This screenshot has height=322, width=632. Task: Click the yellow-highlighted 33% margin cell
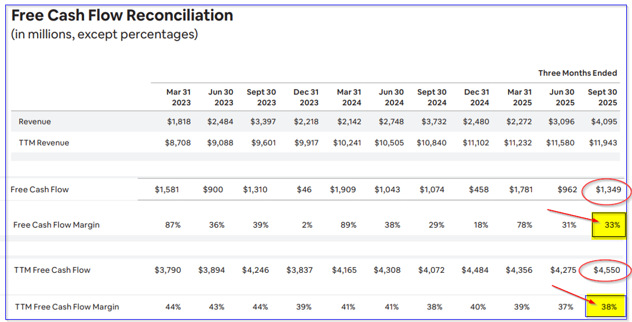(608, 225)
